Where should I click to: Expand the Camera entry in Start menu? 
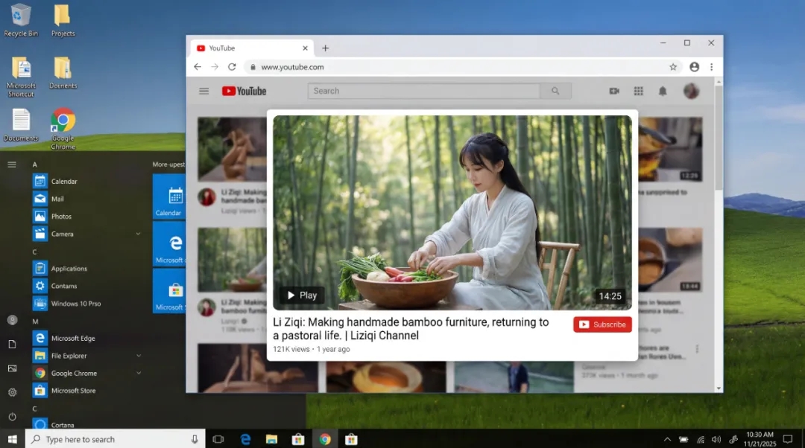point(138,233)
